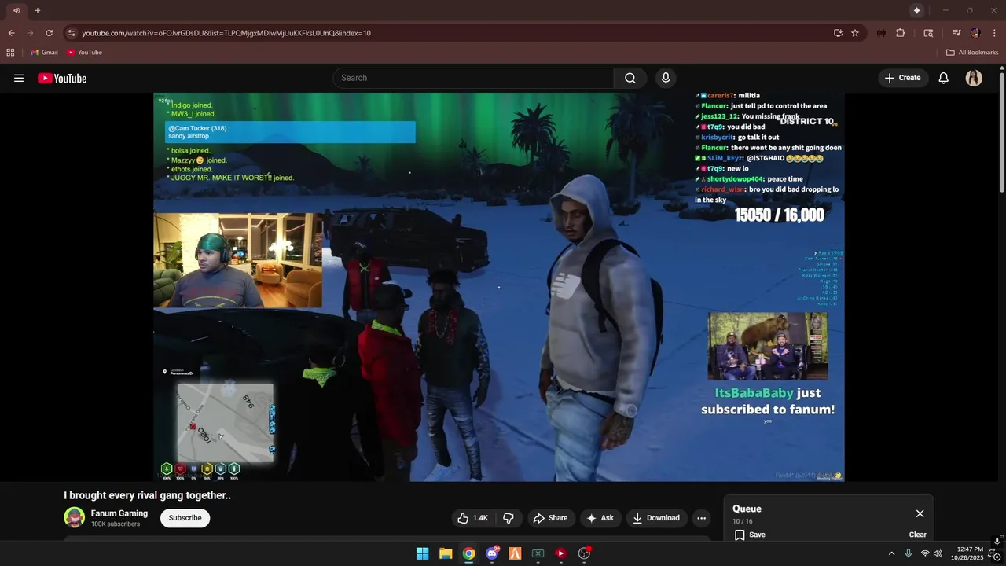View site information icon in address bar

tap(72, 33)
